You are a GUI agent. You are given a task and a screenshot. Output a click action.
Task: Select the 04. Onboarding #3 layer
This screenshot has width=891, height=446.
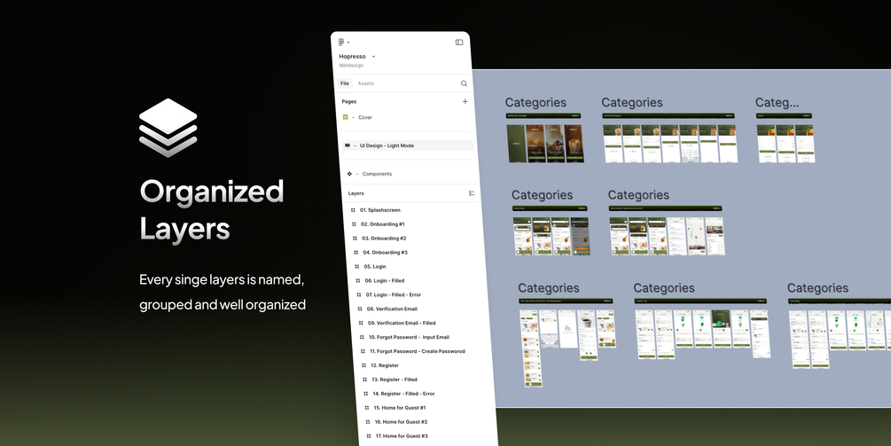tap(386, 252)
